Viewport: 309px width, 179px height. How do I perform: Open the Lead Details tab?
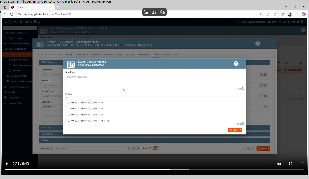pyautogui.click(x=144, y=55)
